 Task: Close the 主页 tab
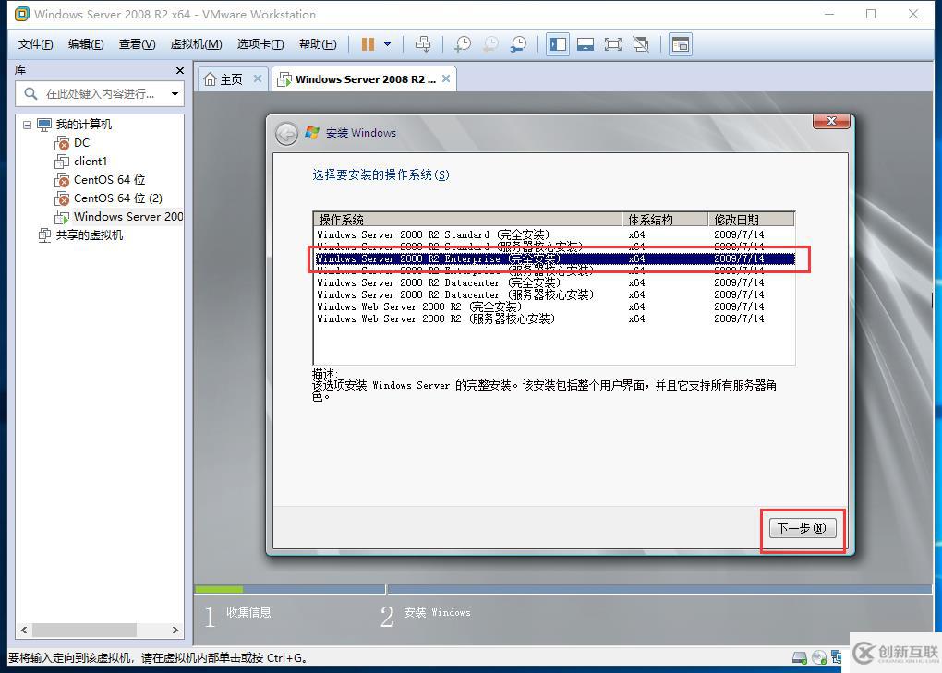pos(257,78)
